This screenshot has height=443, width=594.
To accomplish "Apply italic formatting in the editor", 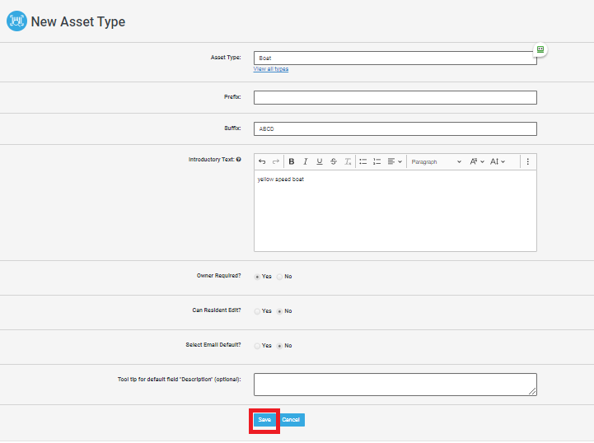I will point(305,162).
